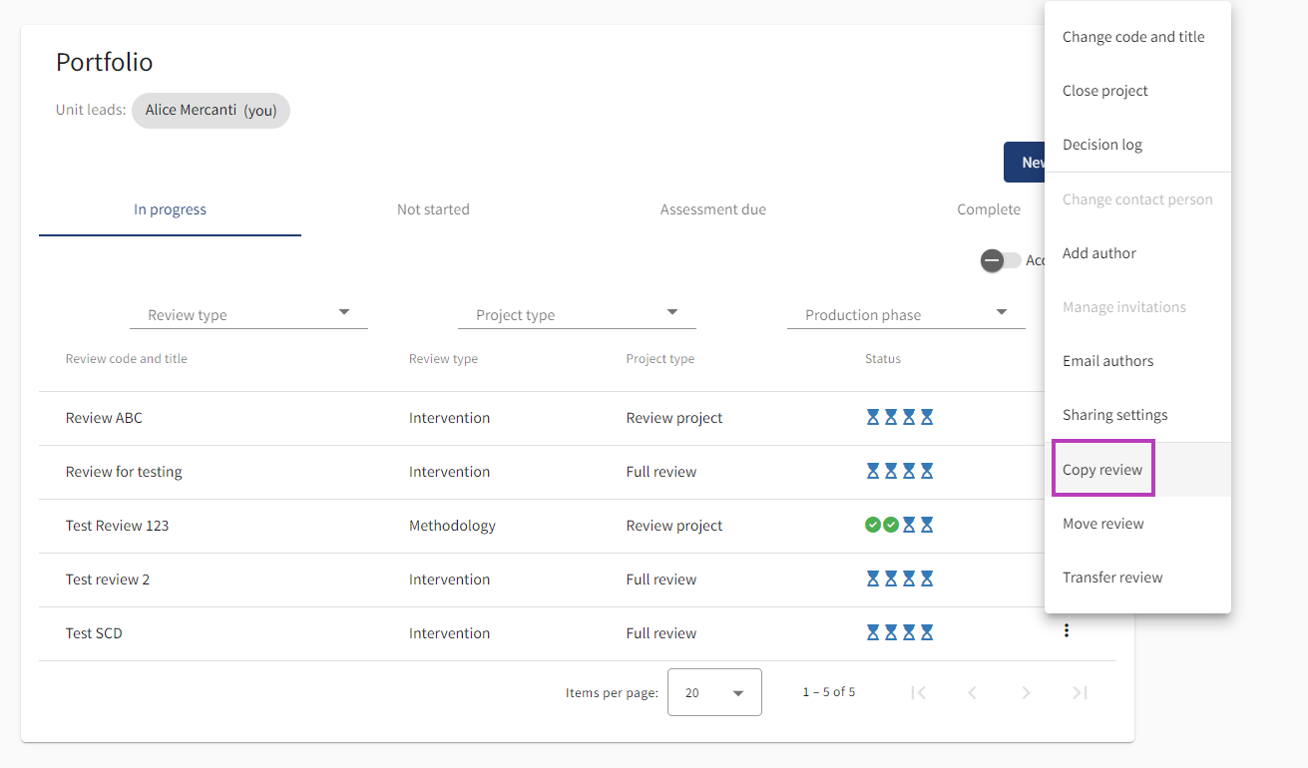Switch to the Not started tab
Viewport: 1308px width, 768px height.
click(433, 209)
